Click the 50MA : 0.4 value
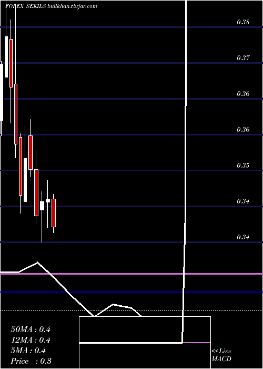263x369 pixels. point(31,329)
